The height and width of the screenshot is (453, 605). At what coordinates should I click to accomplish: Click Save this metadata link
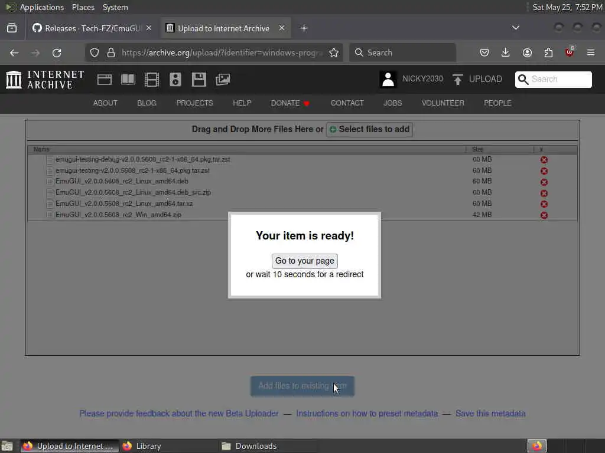[490, 413]
